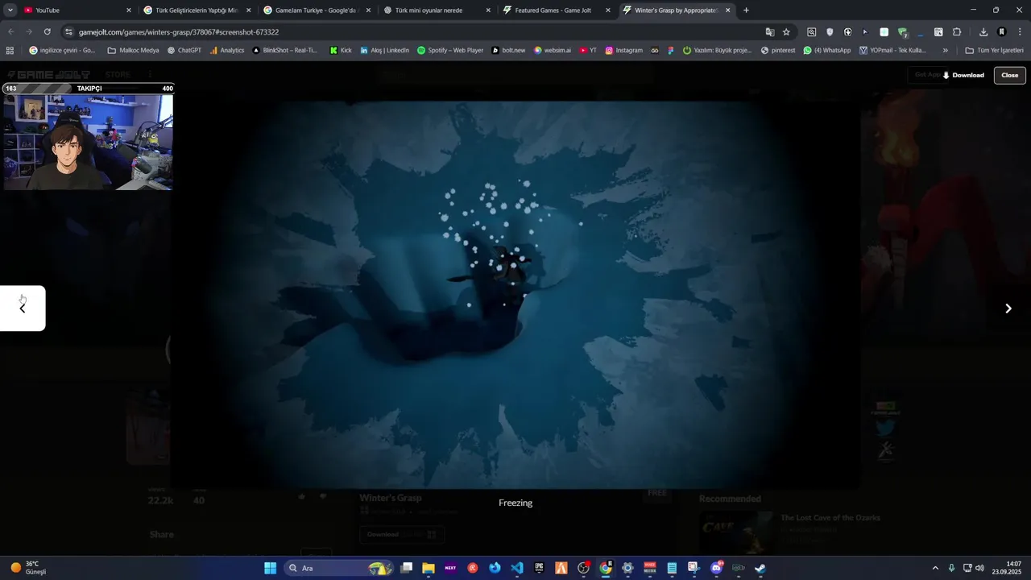Open the weather widget 36°C Güneşli

[x=27, y=568]
